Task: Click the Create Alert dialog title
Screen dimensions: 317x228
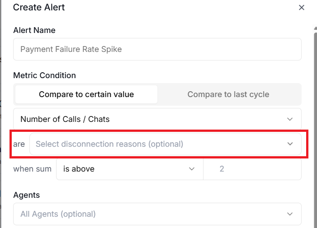Action: pos(39,8)
